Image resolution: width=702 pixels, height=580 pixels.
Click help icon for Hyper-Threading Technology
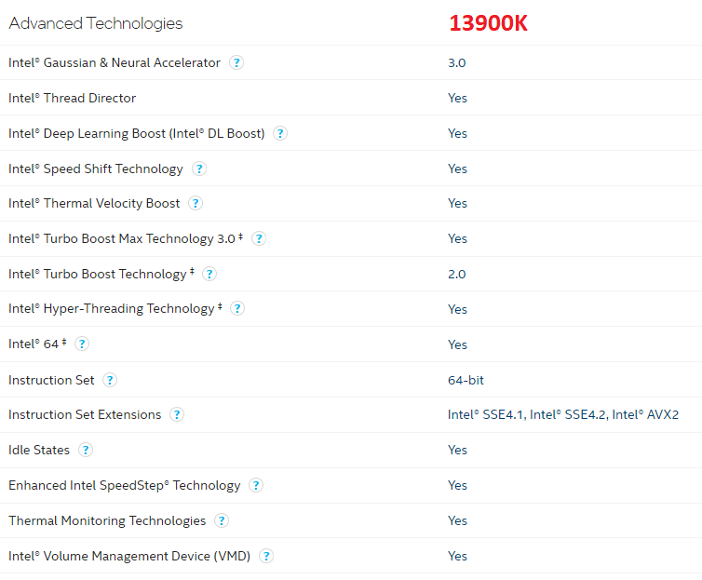click(x=237, y=308)
